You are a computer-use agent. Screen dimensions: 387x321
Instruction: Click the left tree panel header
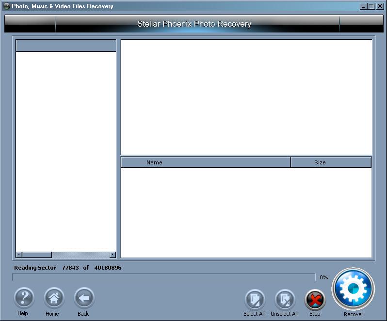[66, 46]
